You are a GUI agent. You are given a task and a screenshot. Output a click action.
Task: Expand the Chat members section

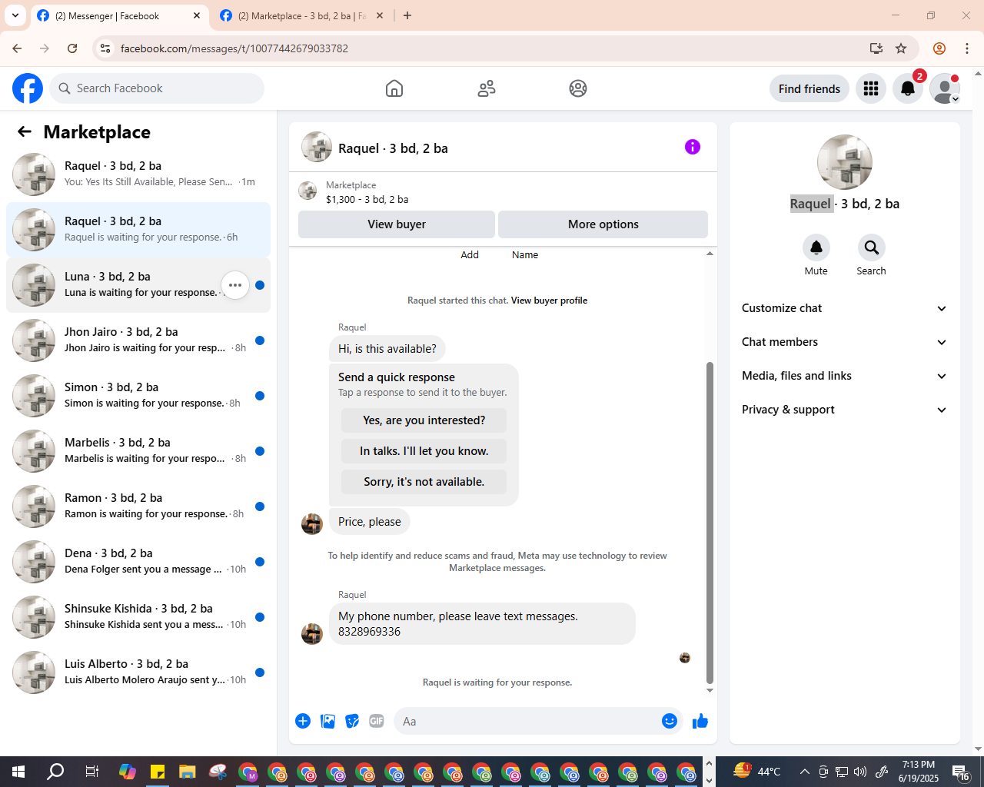[x=844, y=342]
